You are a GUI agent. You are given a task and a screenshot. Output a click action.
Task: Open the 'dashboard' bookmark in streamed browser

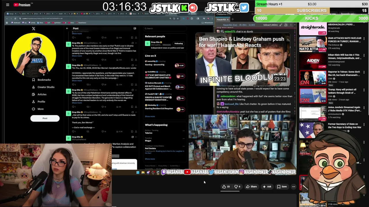16,23
